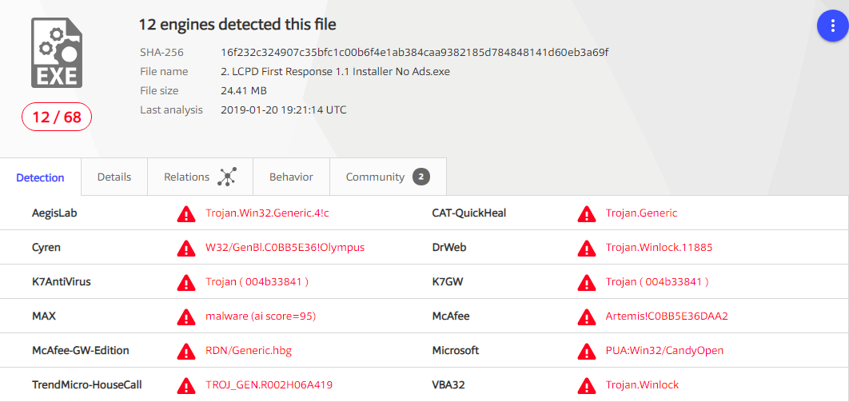Click the McAfee-GW-Edition engine name
This screenshot has height=402, width=849.
[x=80, y=351]
